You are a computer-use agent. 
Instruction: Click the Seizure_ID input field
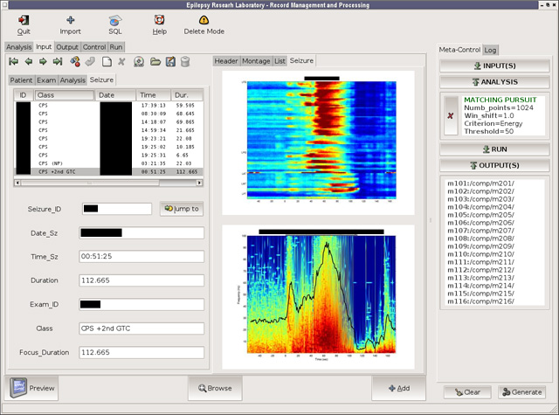click(x=117, y=209)
